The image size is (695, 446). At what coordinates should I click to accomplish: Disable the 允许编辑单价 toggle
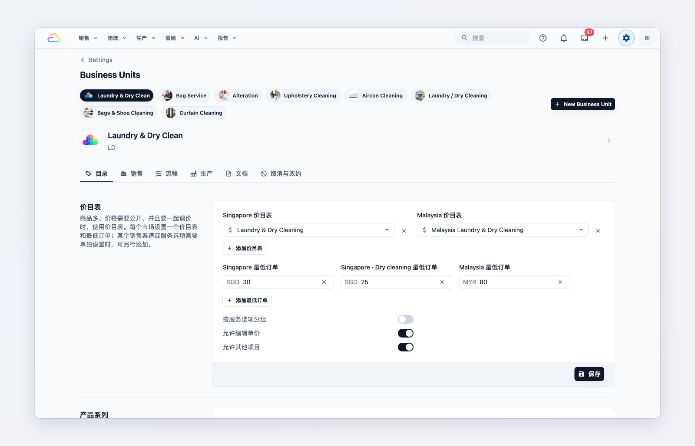(x=406, y=333)
